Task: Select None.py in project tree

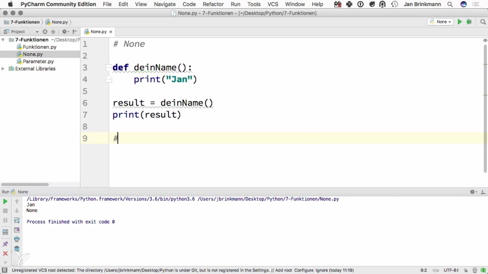Action: [x=33, y=54]
